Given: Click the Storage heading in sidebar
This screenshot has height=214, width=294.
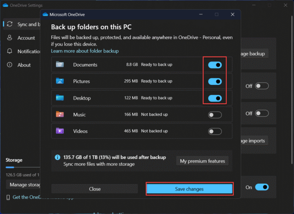Looking at the screenshot, I should pyautogui.click(x=14, y=160).
